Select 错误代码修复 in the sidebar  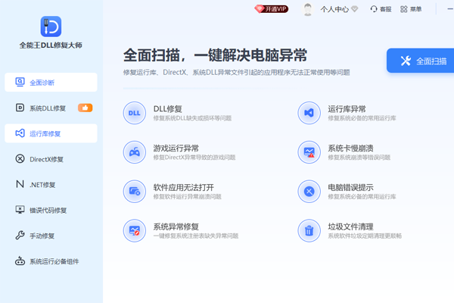coord(51,210)
